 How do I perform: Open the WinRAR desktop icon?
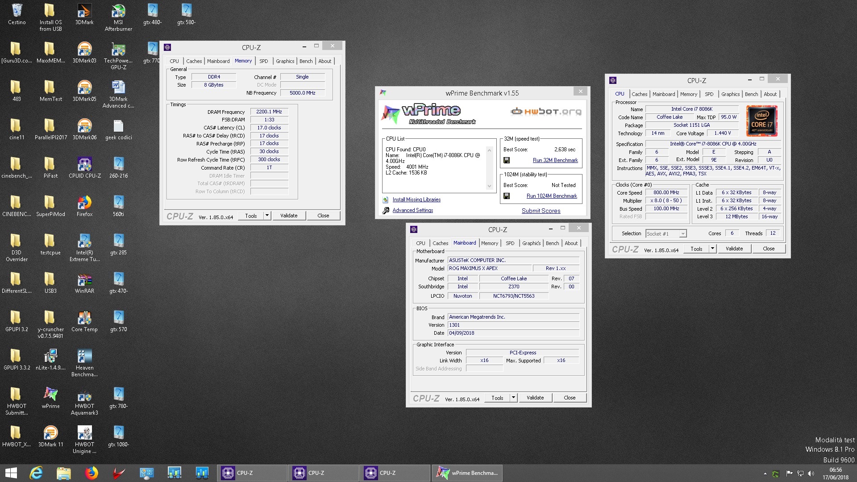(84, 283)
